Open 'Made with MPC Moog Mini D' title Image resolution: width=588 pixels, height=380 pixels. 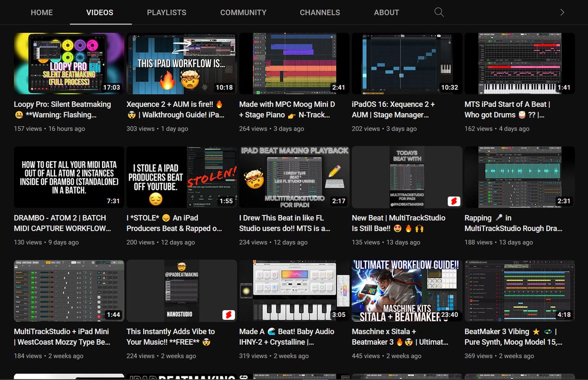[287, 109]
